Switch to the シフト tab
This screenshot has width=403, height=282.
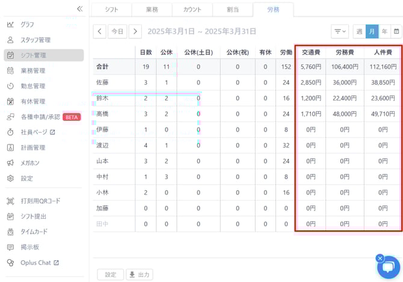[x=111, y=10]
